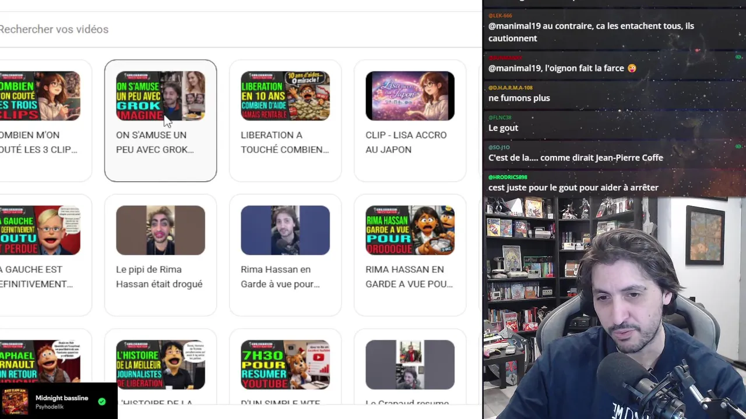The width and height of the screenshot is (746, 419).
Task: Click the green check icon beside 'Midnight bassline'
Action: click(102, 402)
